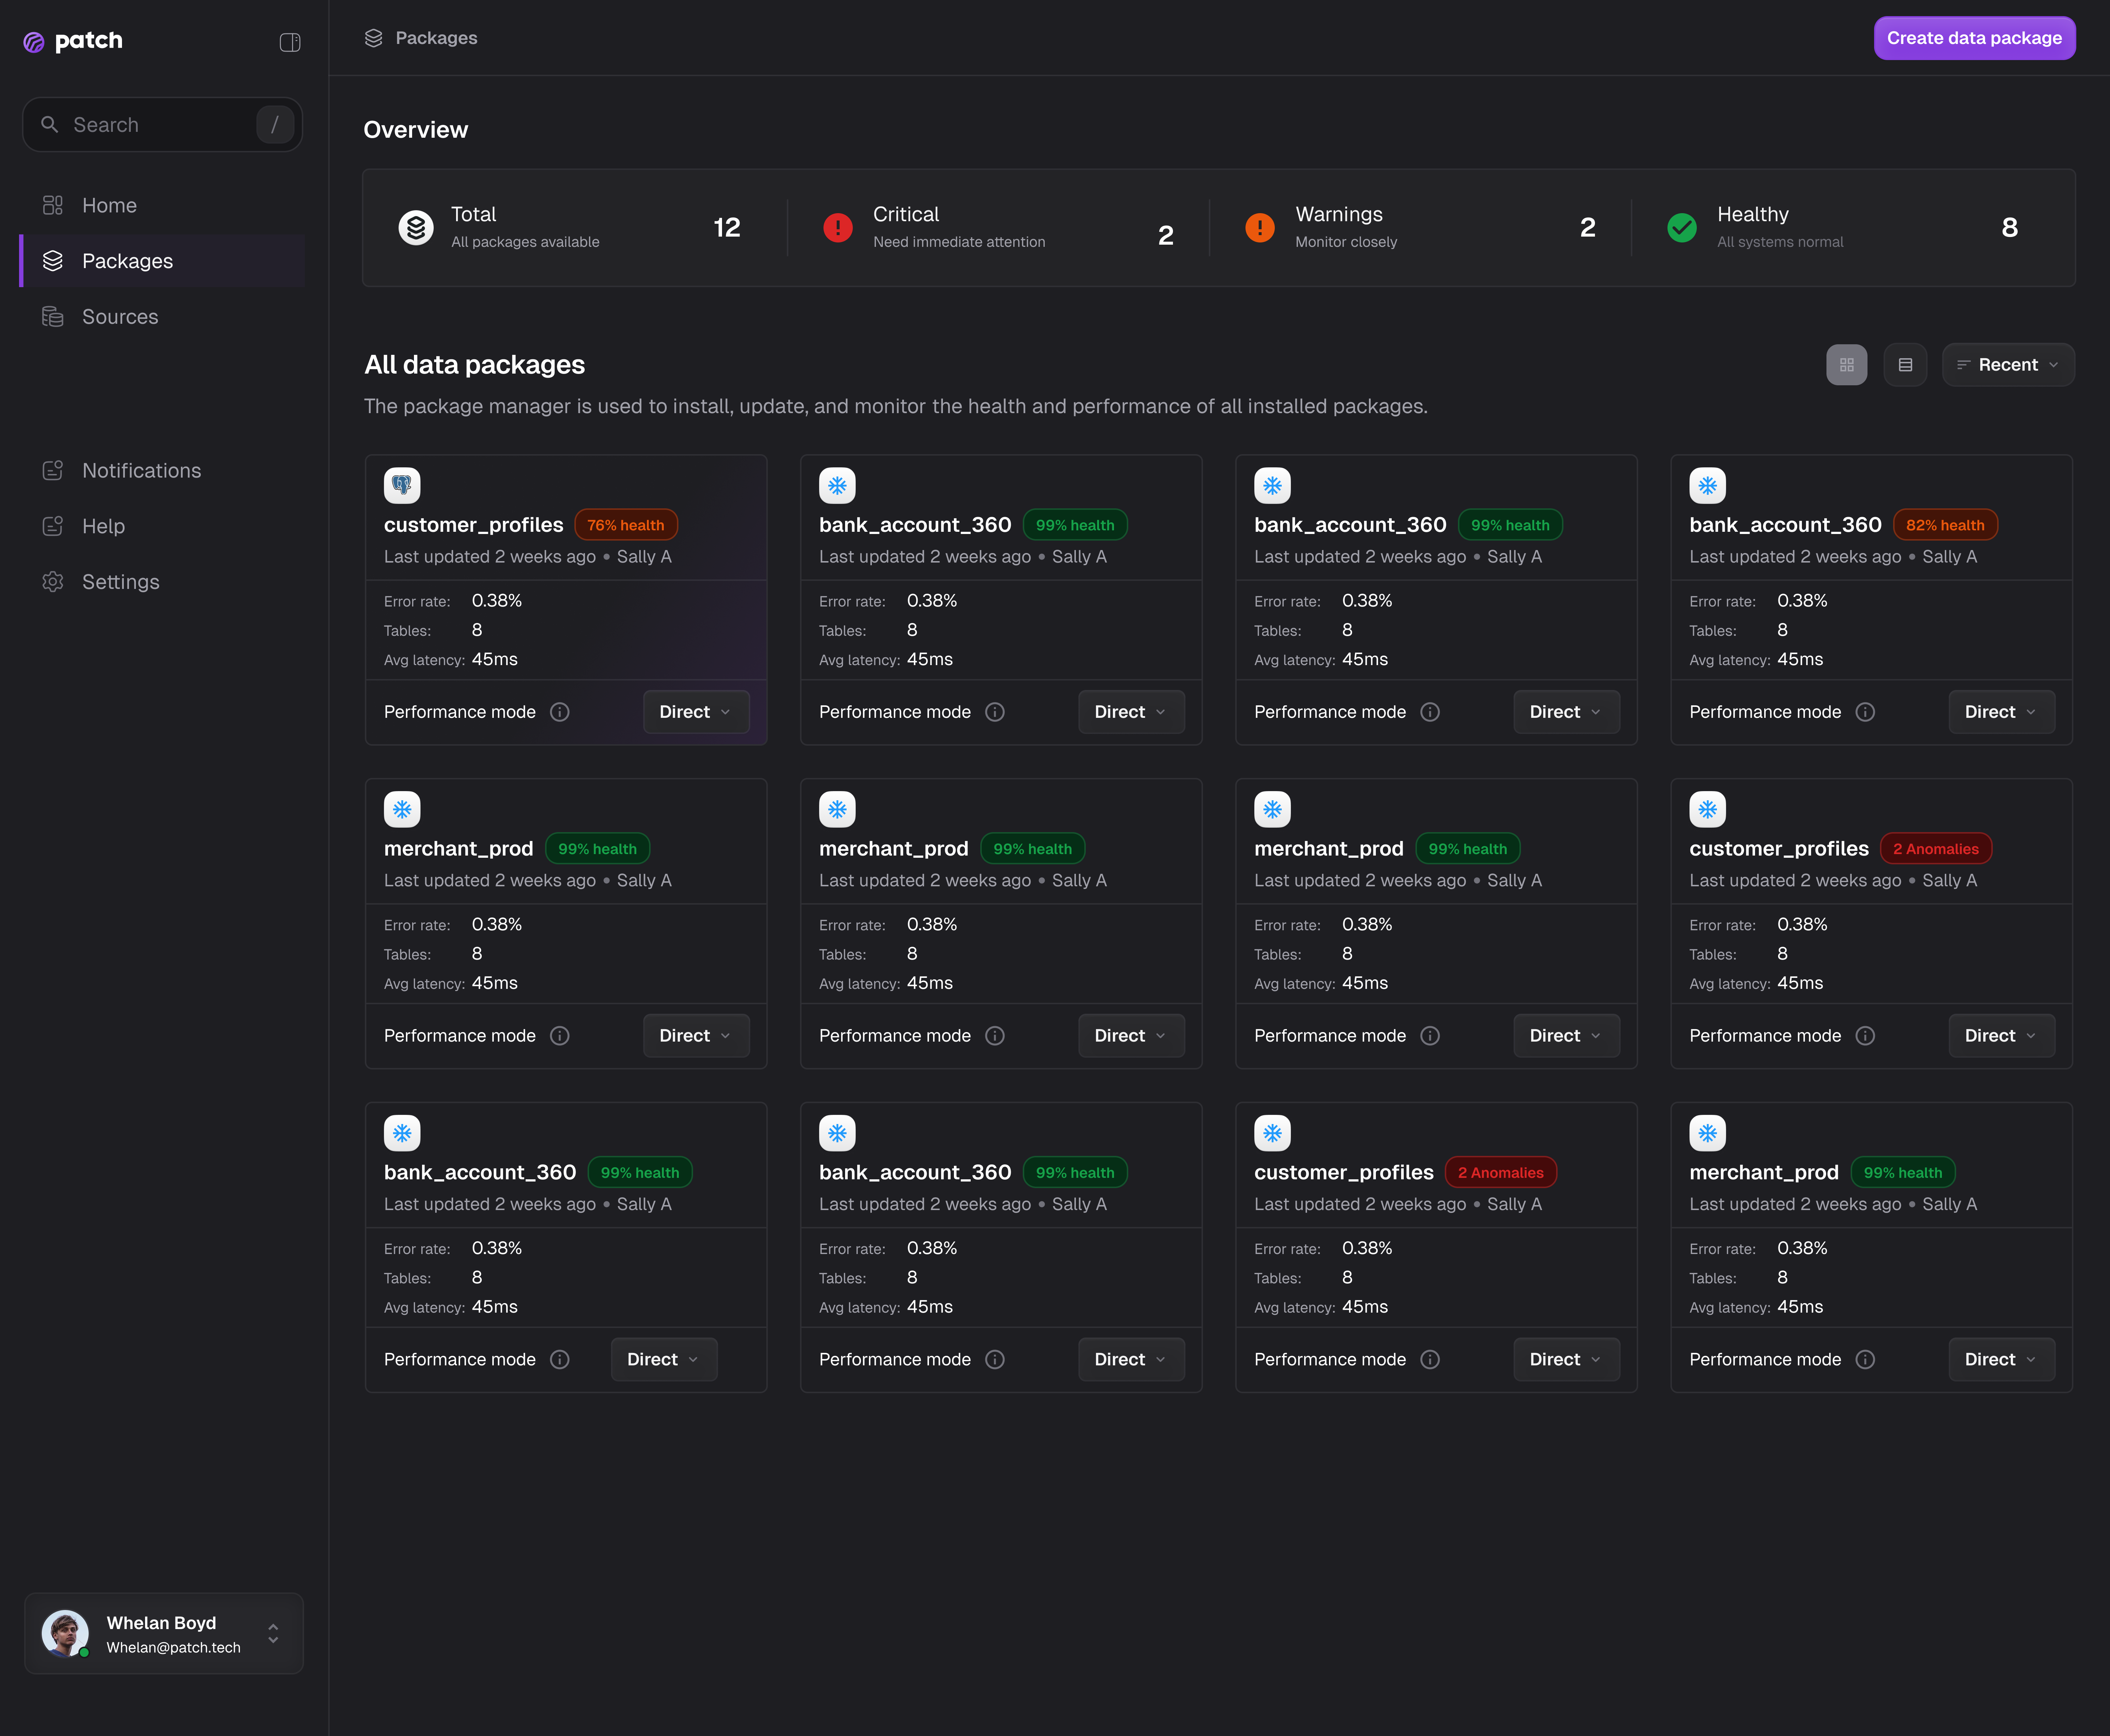The height and width of the screenshot is (1736, 2110).
Task: Click the PostgreSQL icon on customer_profiles card
Action: pyautogui.click(x=402, y=486)
